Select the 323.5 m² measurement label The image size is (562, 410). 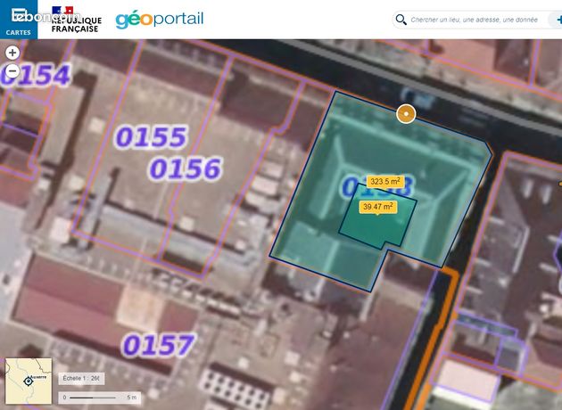pos(385,182)
